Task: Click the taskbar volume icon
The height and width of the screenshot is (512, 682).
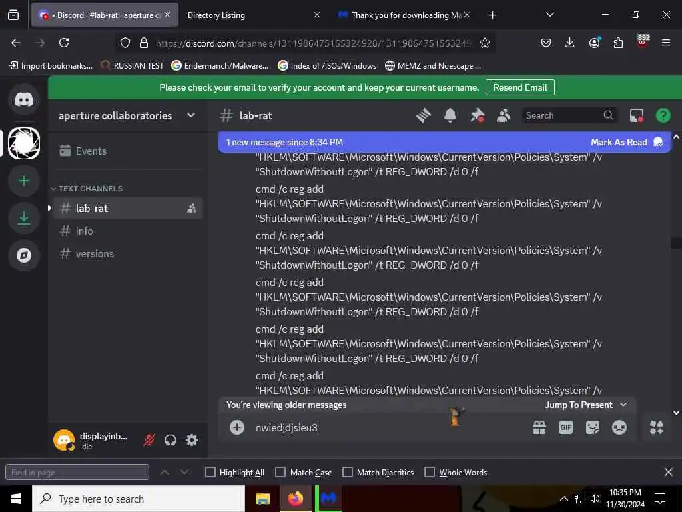Action: coord(595,499)
